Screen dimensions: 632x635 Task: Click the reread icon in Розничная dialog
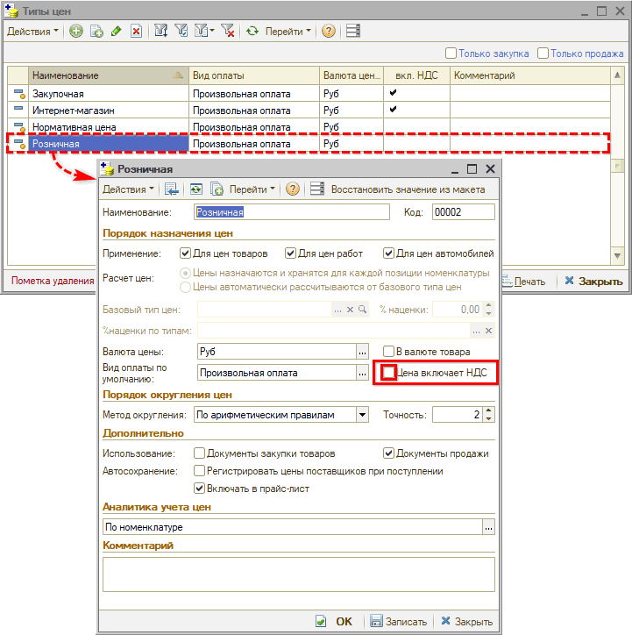[x=195, y=189]
